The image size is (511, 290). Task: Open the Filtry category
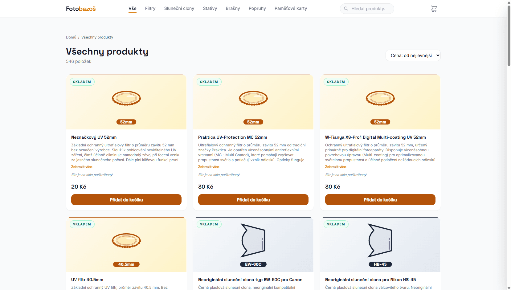[150, 8]
